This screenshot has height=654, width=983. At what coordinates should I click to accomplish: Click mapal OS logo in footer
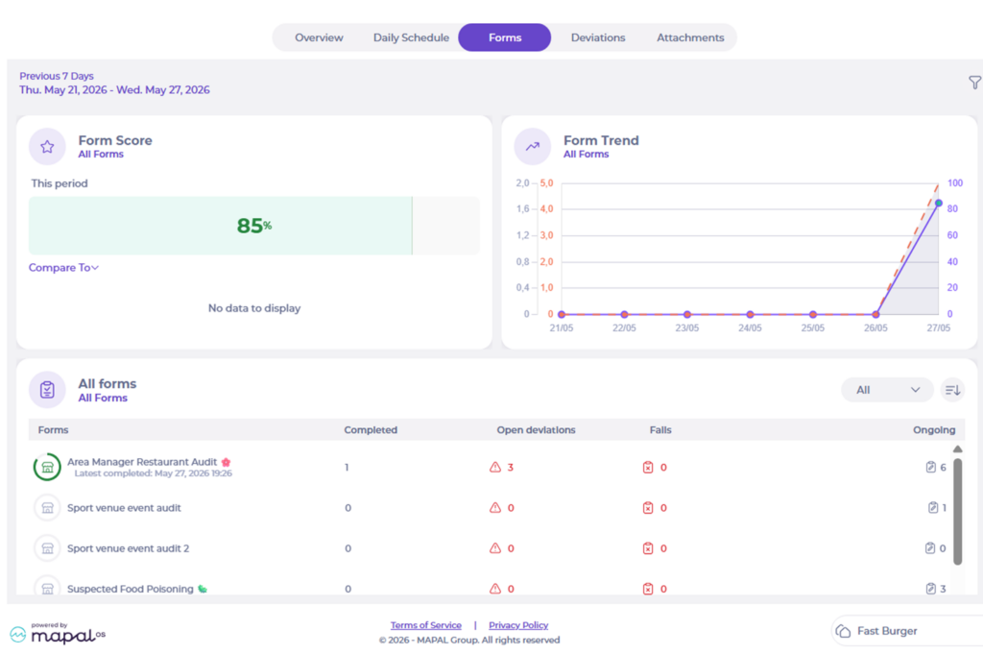coord(58,634)
